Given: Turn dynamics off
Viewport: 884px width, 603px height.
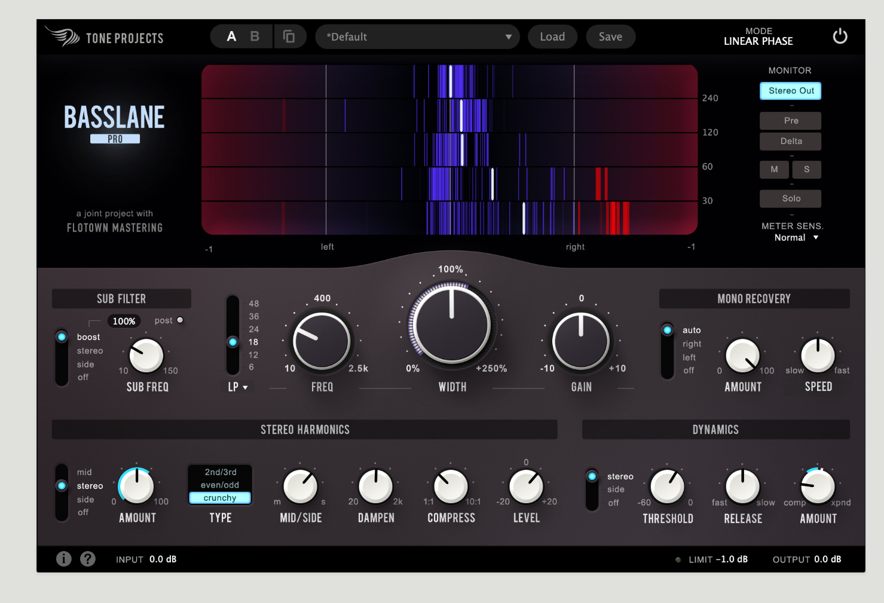Looking at the screenshot, I should click(x=613, y=503).
